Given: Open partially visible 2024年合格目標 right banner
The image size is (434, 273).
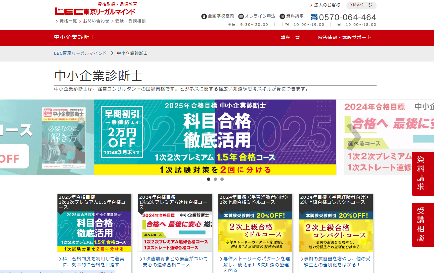Looking at the screenshot, I should [385, 137].
